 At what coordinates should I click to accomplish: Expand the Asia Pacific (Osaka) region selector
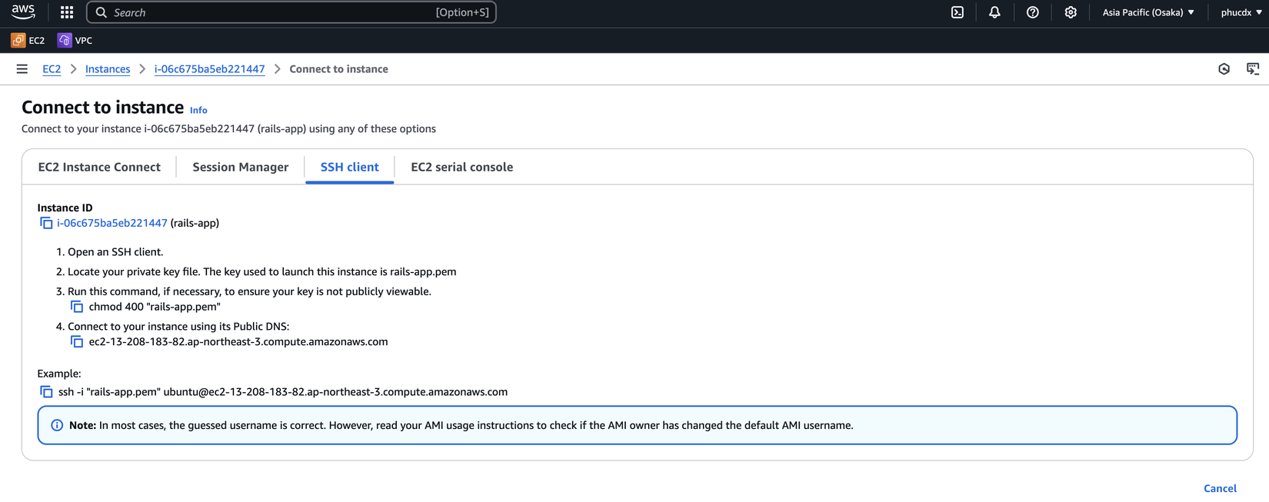(x=1148, y=12)
